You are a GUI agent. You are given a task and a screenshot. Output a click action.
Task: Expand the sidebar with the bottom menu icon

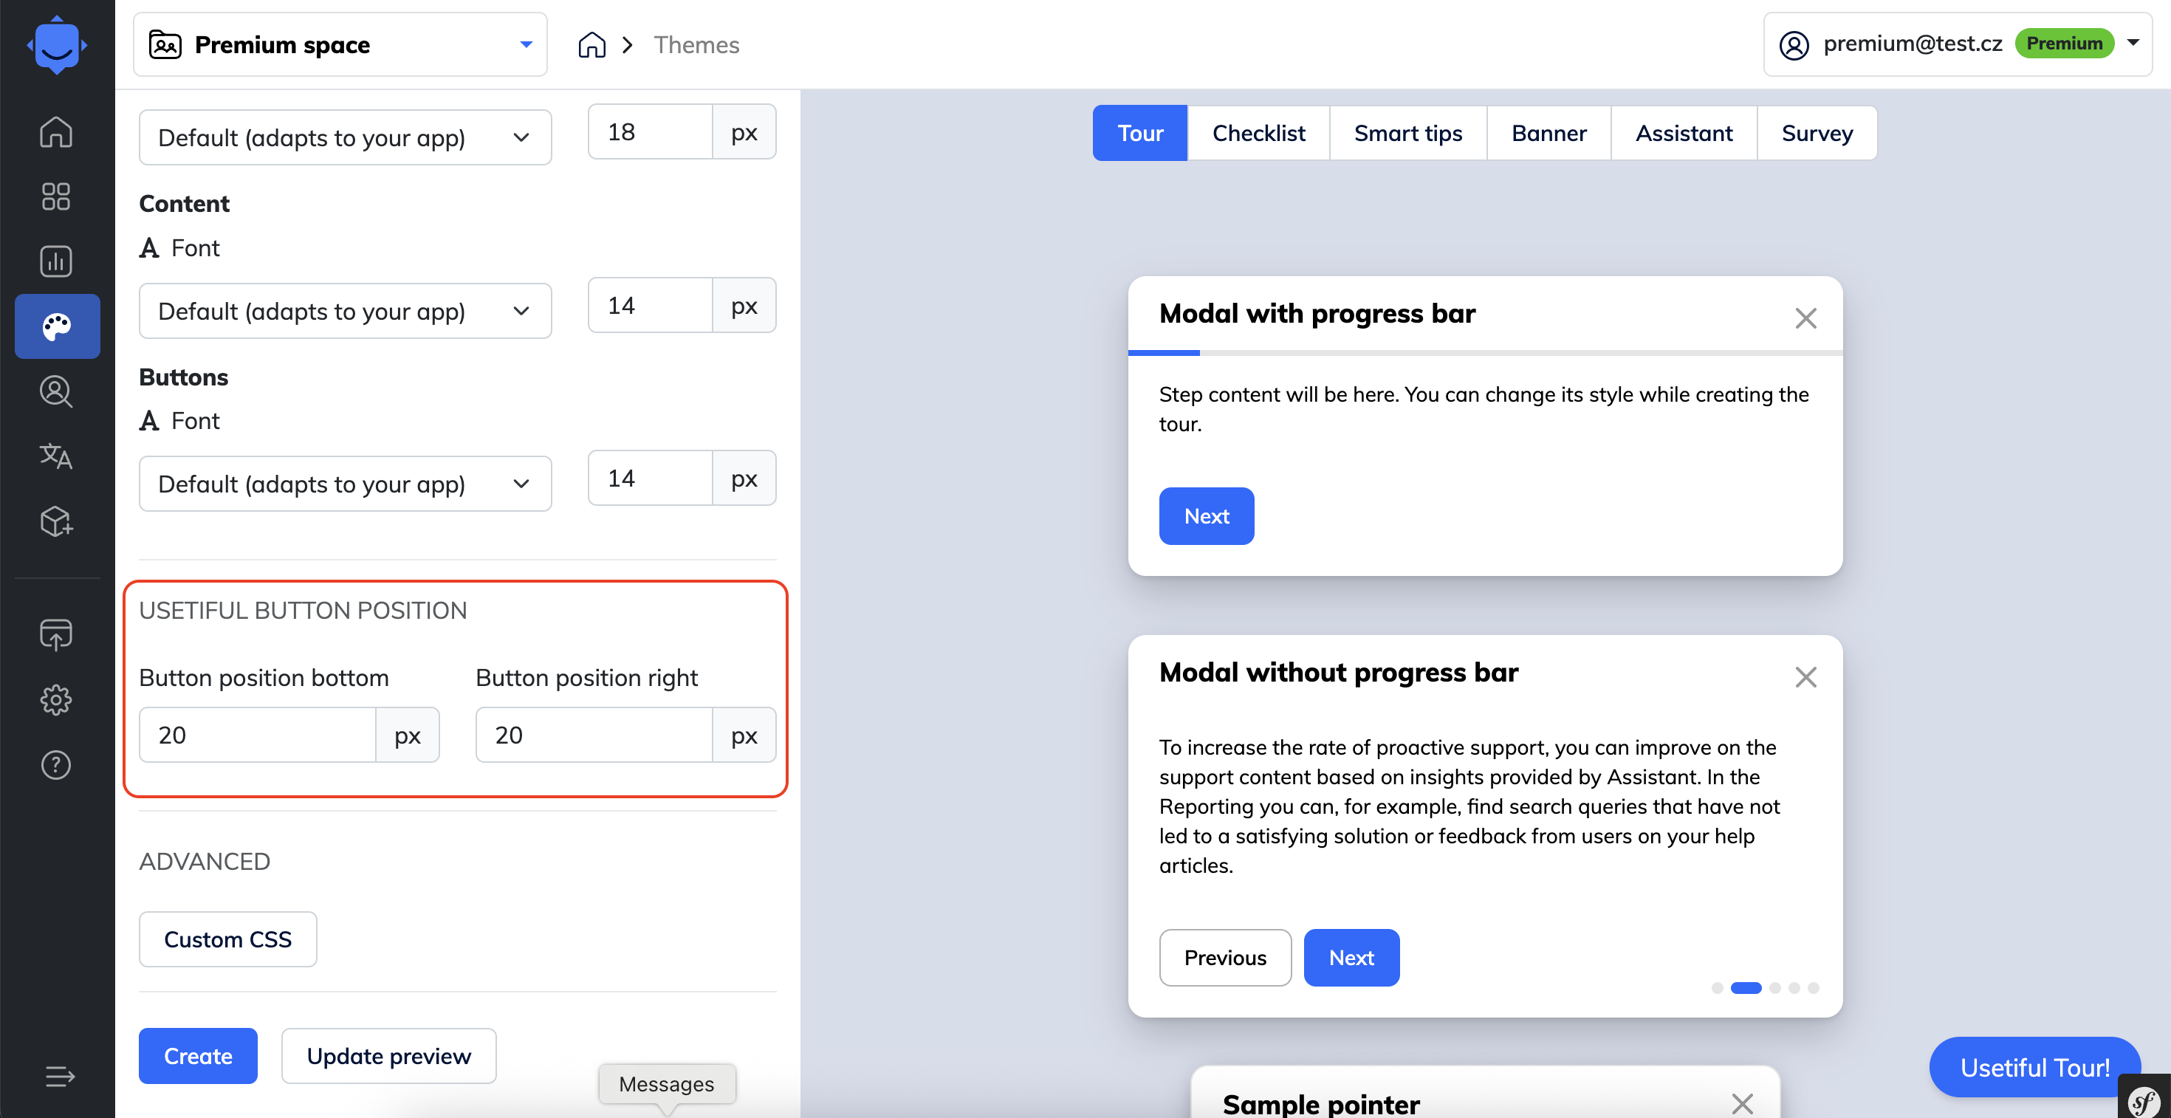(60, 1076)
